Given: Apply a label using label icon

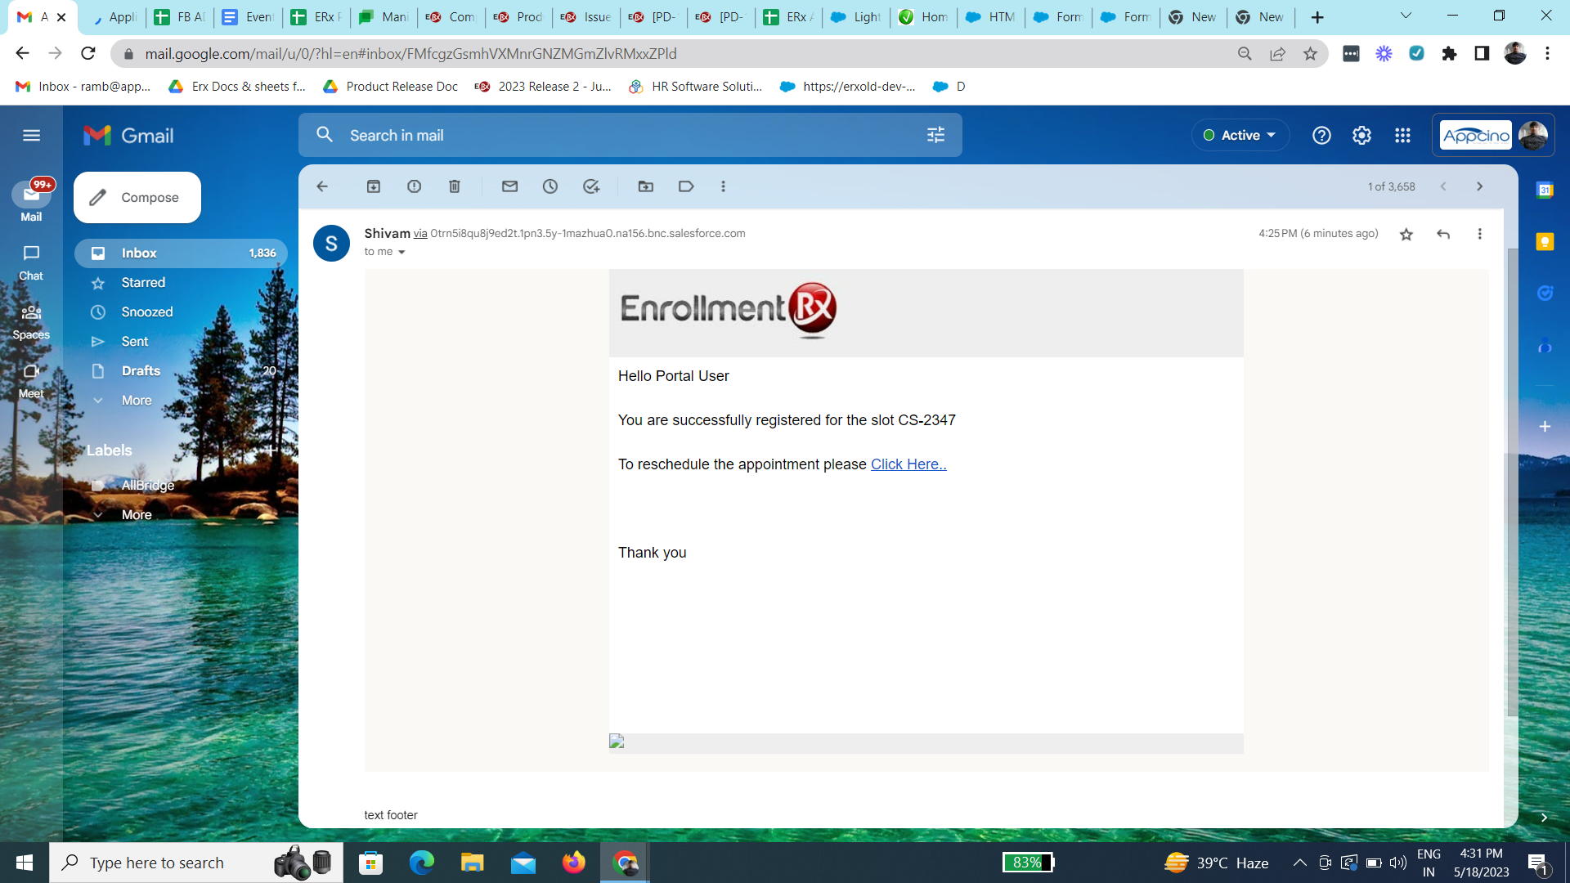Looking at the screenshot, I should [x=686, y=186].
